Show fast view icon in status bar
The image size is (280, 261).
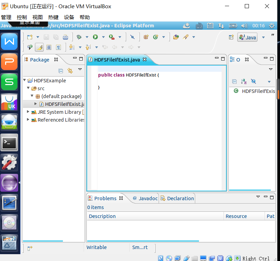coord(30,248)
